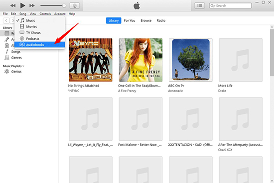
Task: Click the Genius atom icon
Action: pos(7,71)
